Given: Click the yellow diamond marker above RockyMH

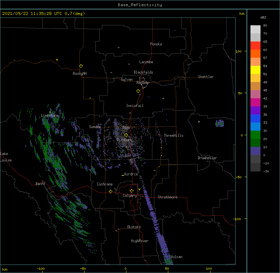Looking at the screenshot, I should coord(81,66).
